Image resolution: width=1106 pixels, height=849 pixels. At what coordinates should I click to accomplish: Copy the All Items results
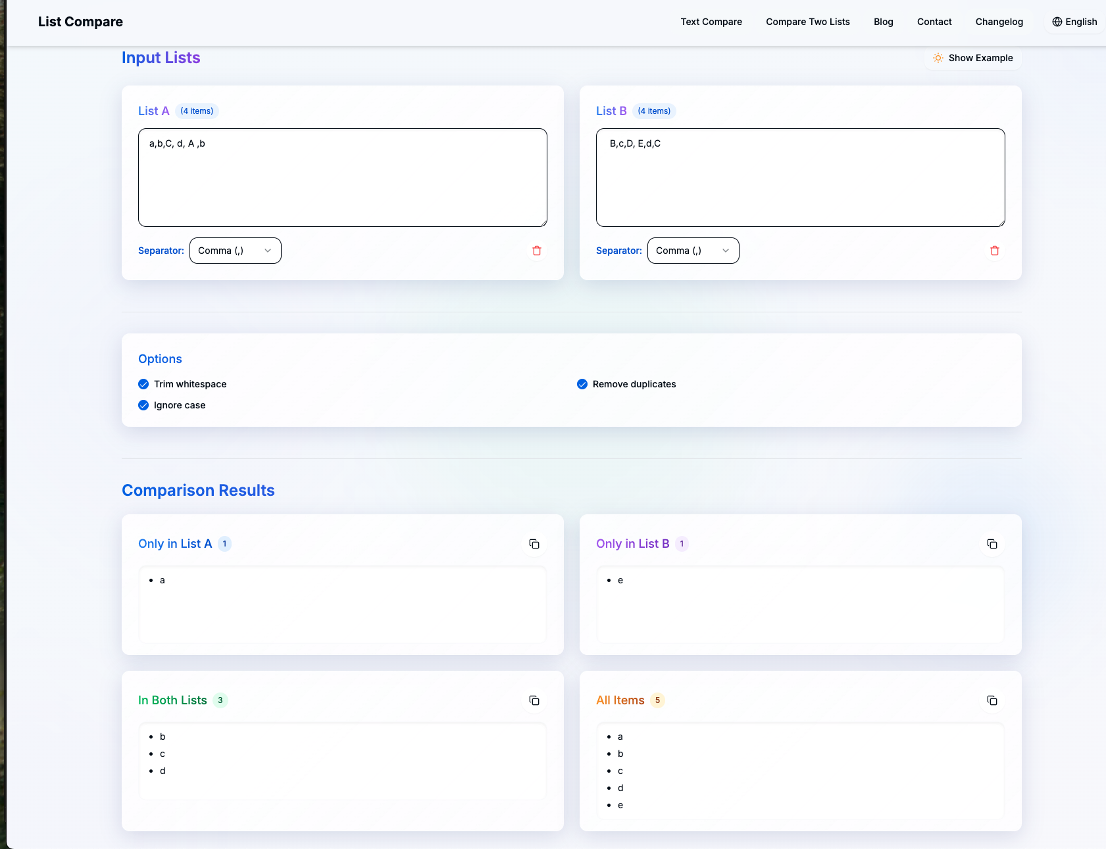[x=992, y=700]
